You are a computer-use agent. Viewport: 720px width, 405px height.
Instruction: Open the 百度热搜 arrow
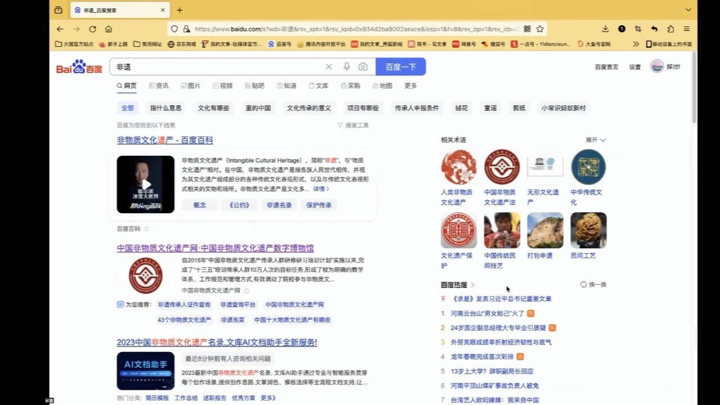(x=472, y=285)
